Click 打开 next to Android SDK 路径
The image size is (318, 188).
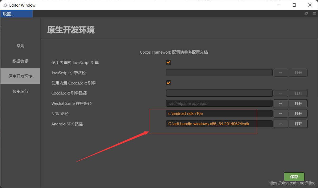[x=298, y=124]
